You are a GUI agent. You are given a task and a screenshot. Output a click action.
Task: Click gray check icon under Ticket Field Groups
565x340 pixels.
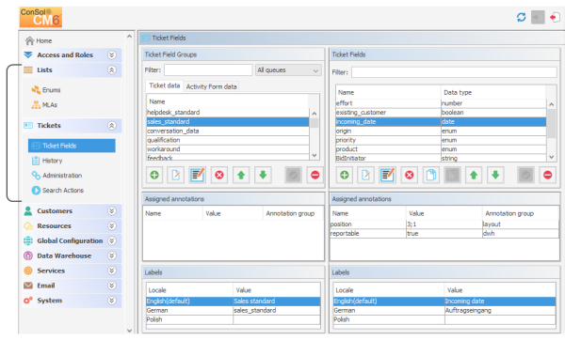point(293,175)
